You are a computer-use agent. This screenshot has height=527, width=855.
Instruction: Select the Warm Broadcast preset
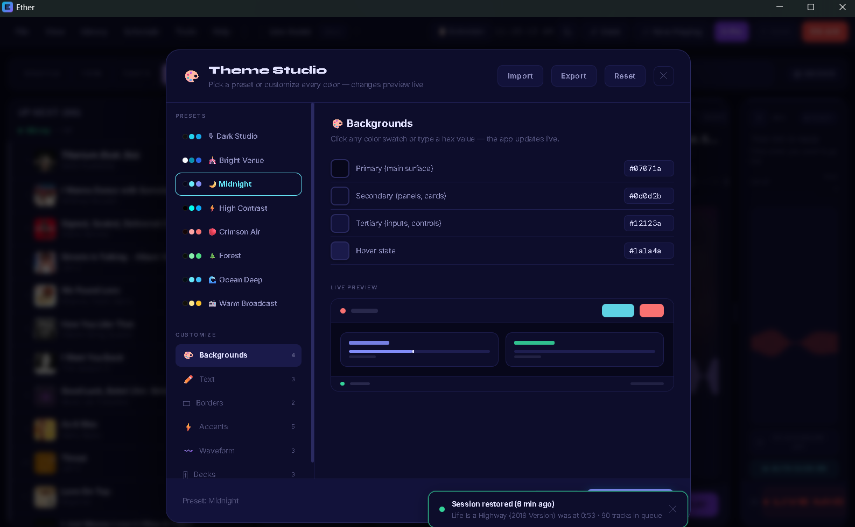239,303
